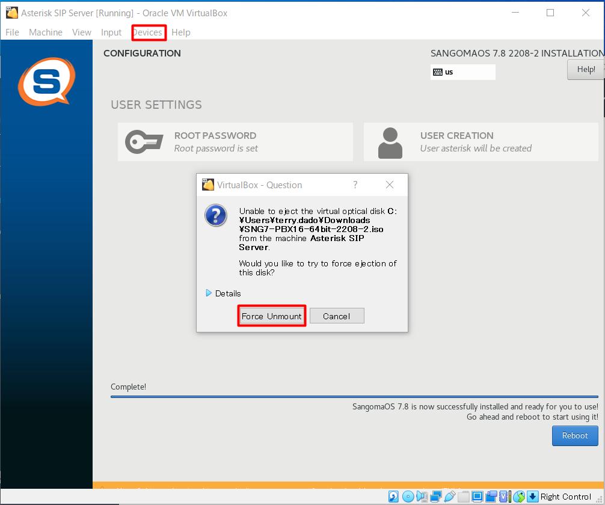Maximize the VirtualBox window
Viewport: 605px width, 505px height.
click(x=550, y=13)
